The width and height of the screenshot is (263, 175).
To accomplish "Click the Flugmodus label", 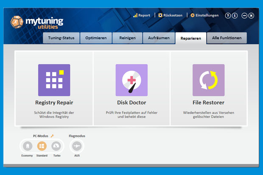I will click(x=77, y=136).
